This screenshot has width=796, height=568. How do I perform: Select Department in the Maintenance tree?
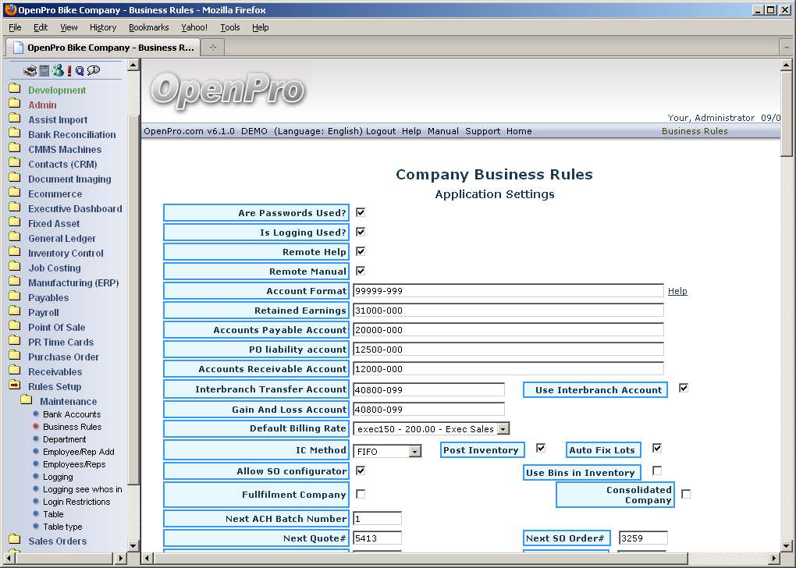tap(64, 439)
